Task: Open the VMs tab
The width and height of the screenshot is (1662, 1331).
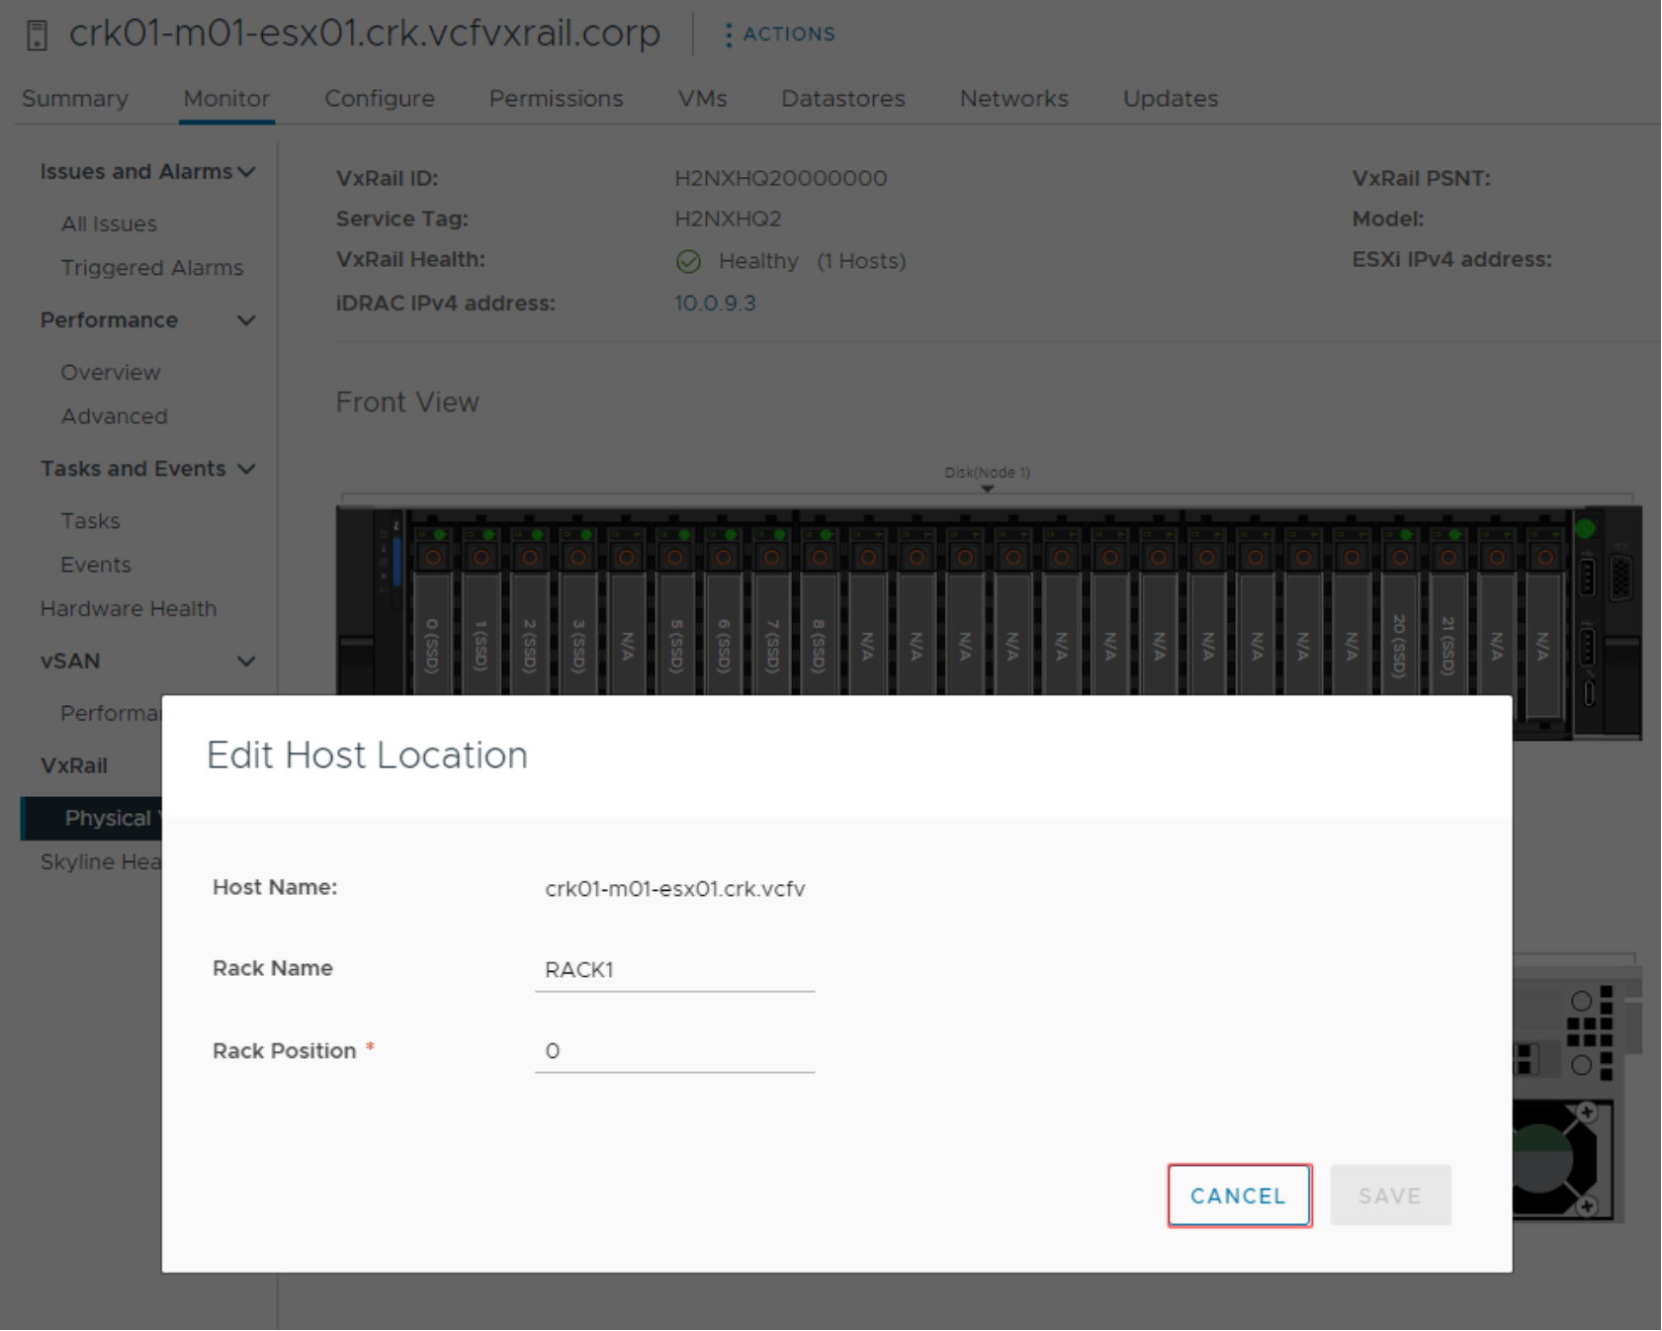Action: click(x=702, y=99)
